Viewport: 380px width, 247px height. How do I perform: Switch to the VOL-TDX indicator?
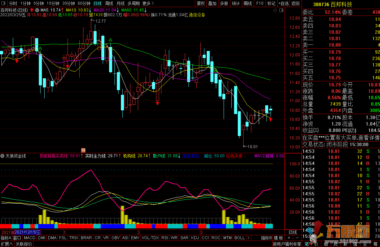(150, 238)
